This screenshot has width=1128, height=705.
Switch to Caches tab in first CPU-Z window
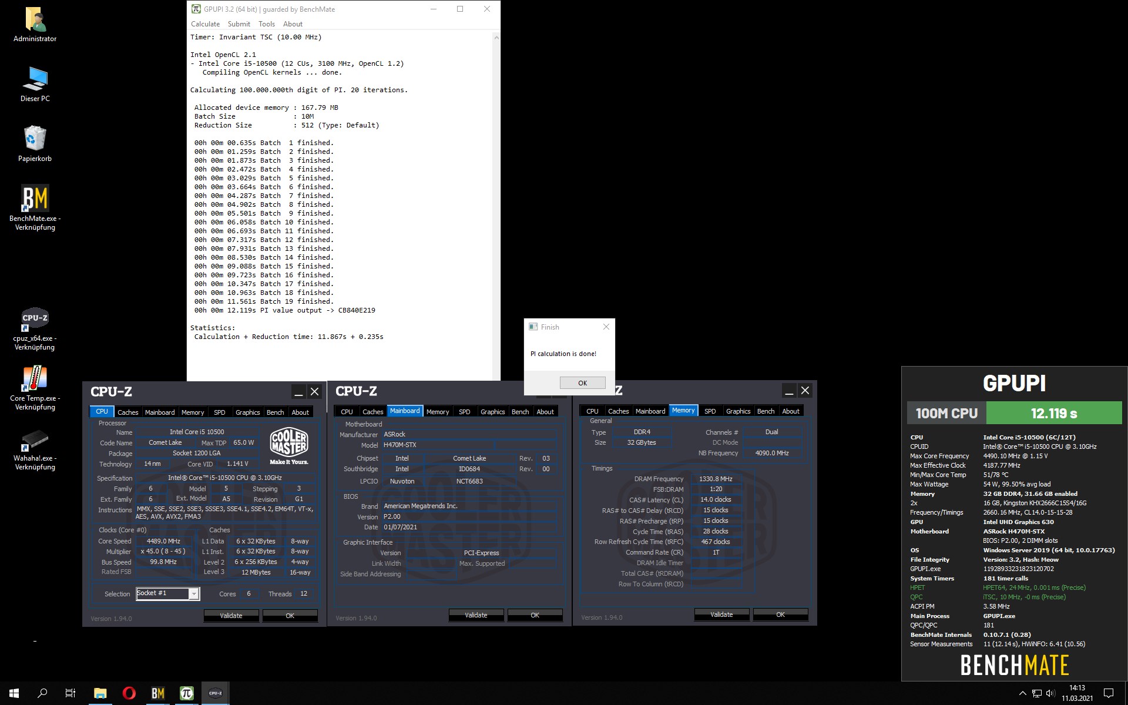127,412
